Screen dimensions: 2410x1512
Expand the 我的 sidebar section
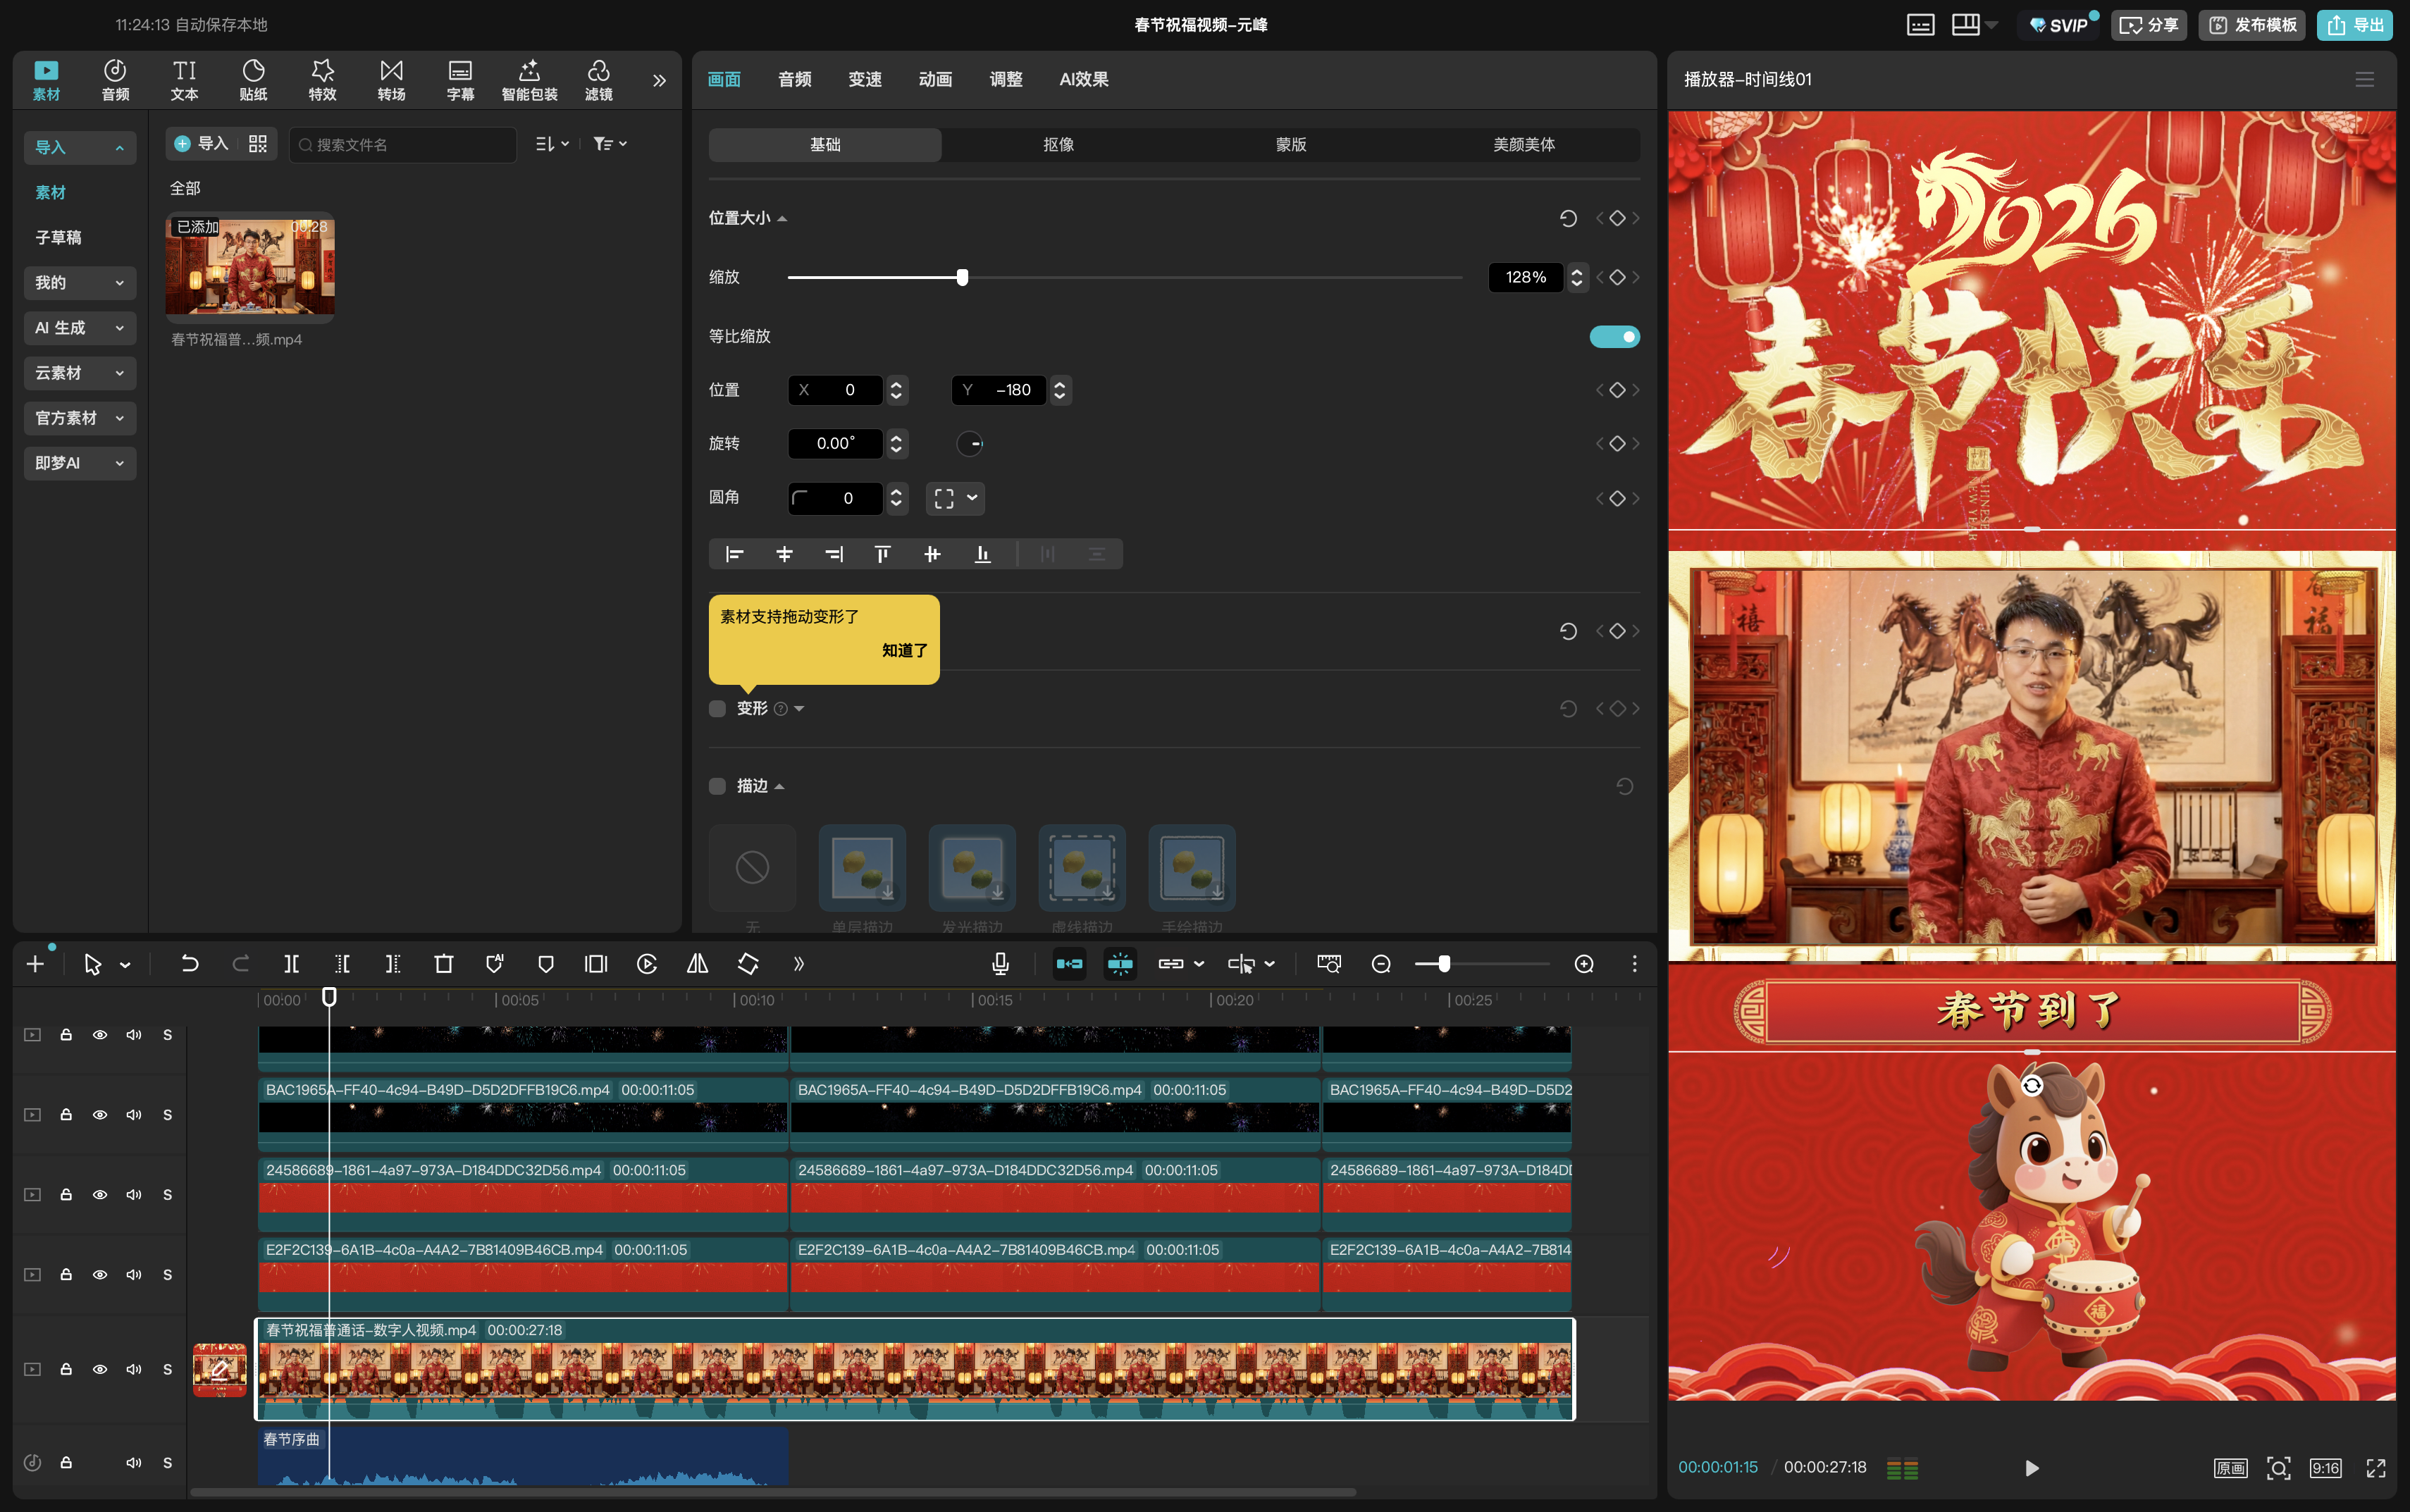pos(80,283)
